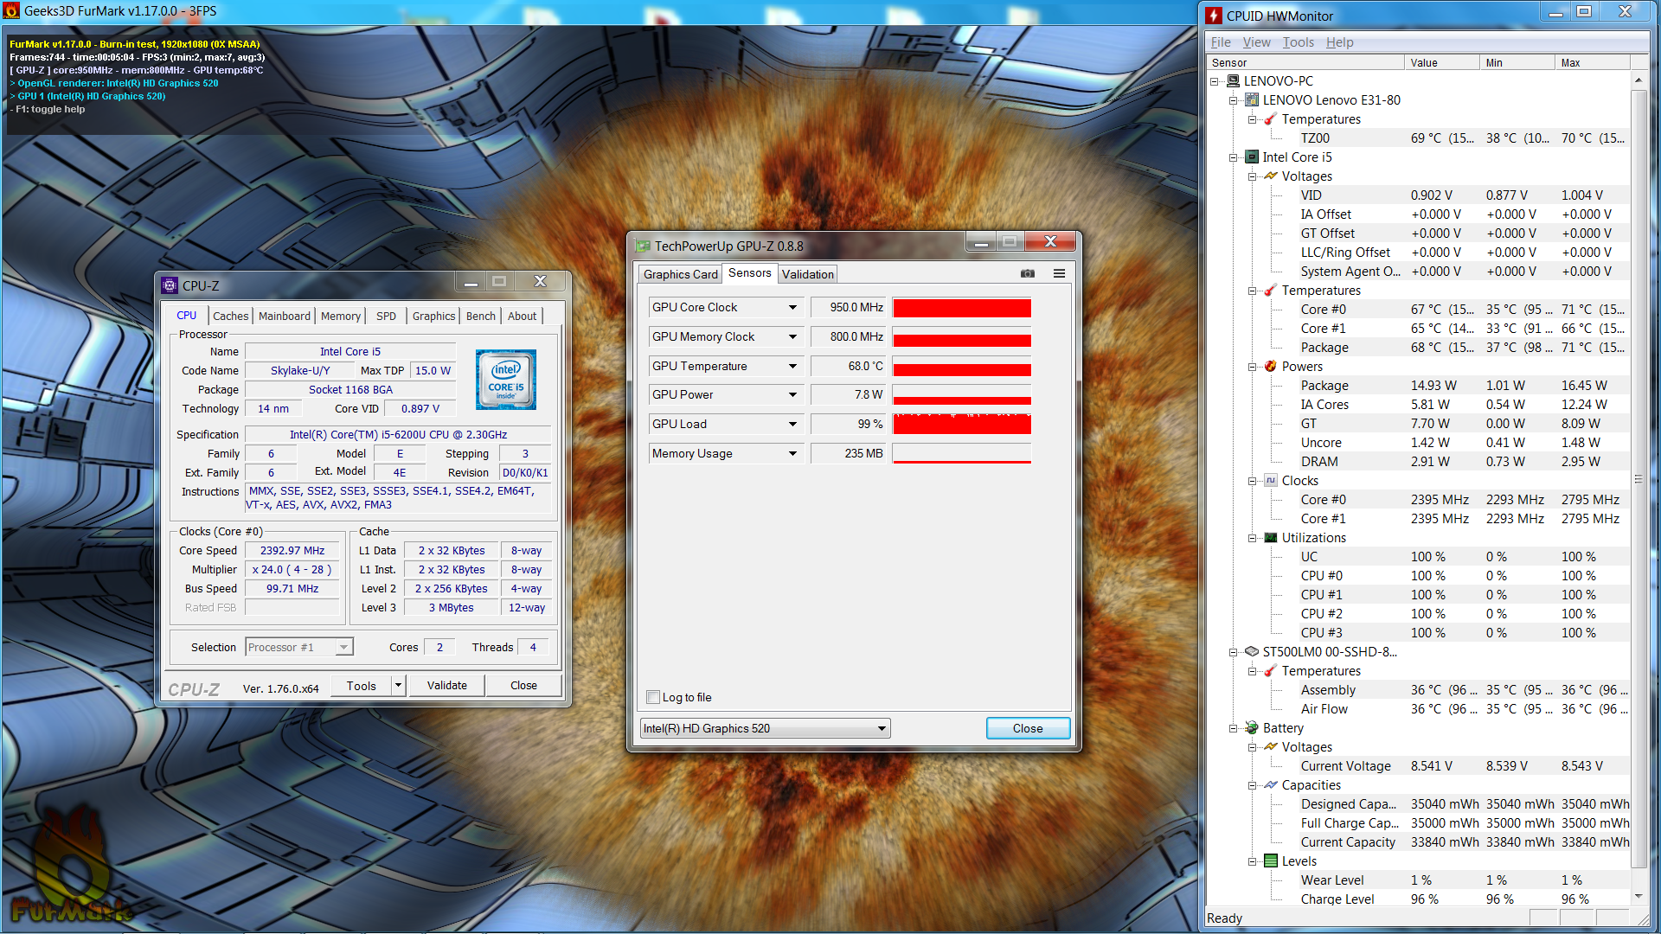
Task: Click the Clocks icon in HWMonitor
Action: 1271,480
